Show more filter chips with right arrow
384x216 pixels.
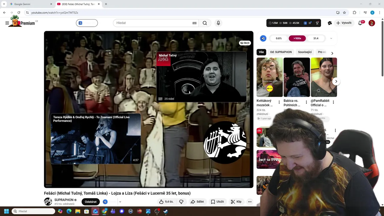[332, 53]
